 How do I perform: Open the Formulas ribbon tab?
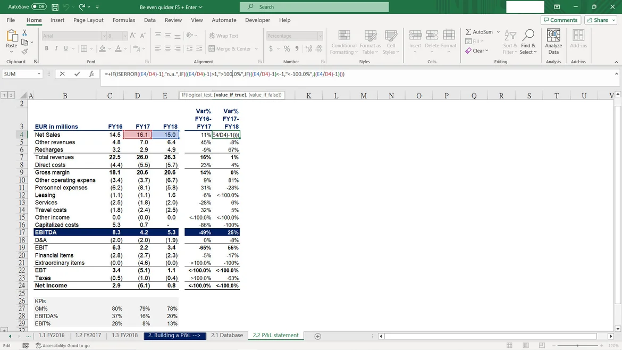[x=123, y=20]
